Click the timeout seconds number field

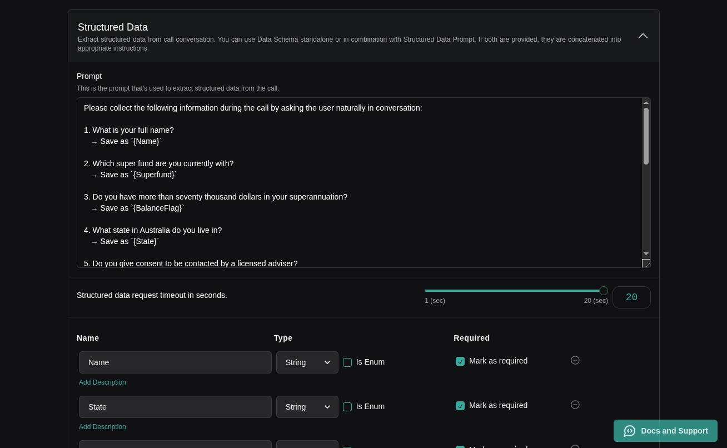click(x=631, y=297)
